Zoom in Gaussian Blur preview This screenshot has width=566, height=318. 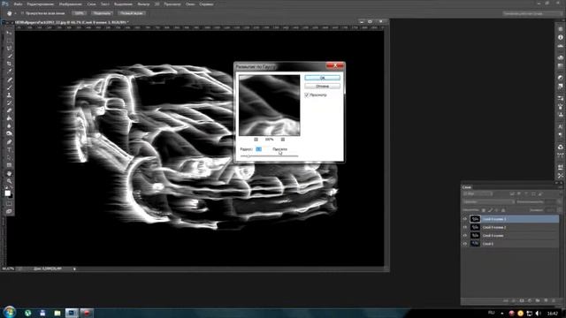pyautogui.click(x=283, y=140)
